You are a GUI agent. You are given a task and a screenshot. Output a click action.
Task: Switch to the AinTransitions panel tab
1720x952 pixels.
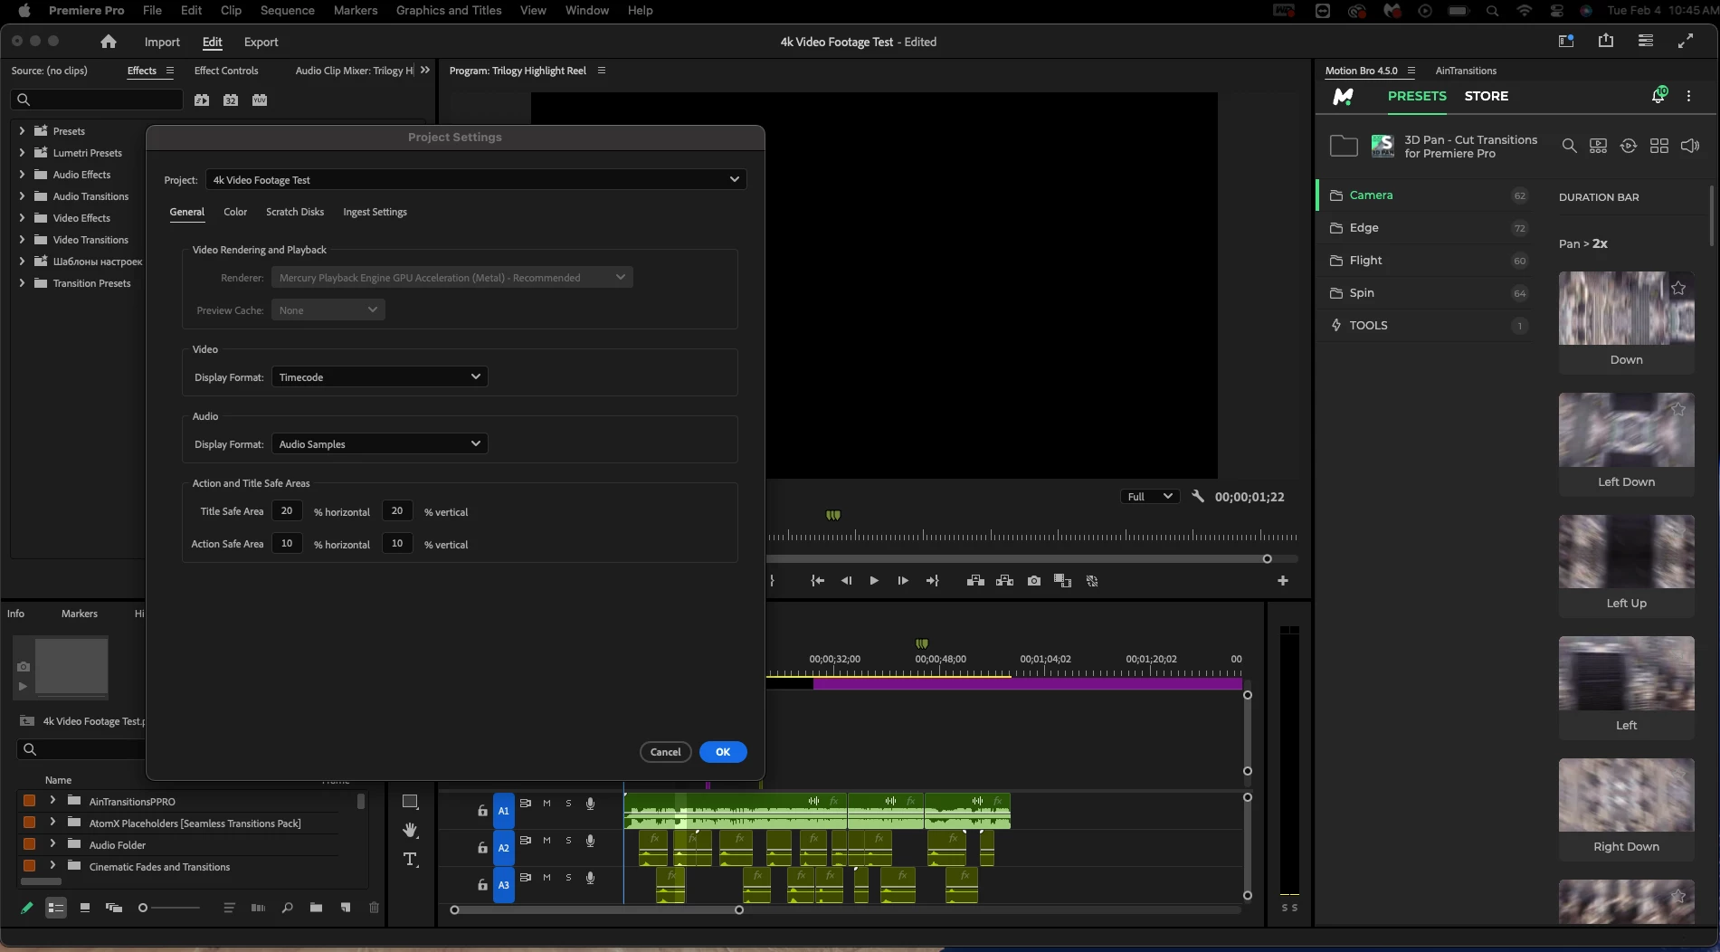tap(1466, 71)
